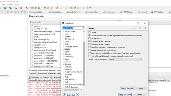Click the Forward navigation arrow in Eclipse toolbar
The height and width of the screenshot is (96, 171).
click(83, 8)
